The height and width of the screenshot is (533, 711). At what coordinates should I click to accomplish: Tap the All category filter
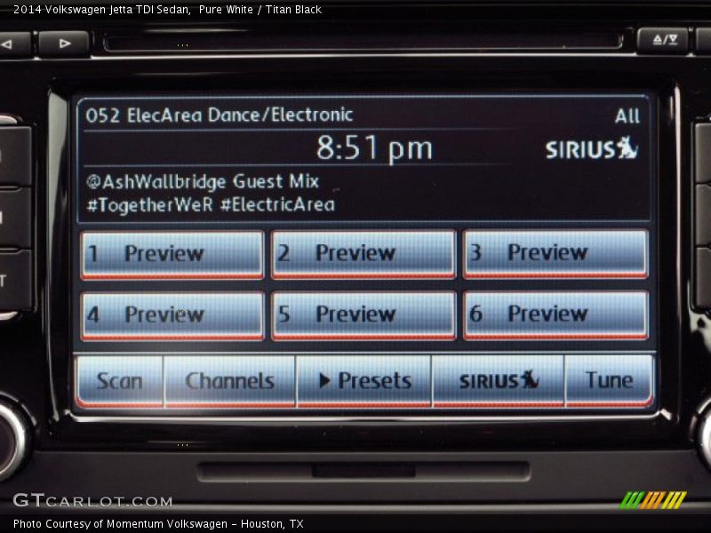click(627, 116)
